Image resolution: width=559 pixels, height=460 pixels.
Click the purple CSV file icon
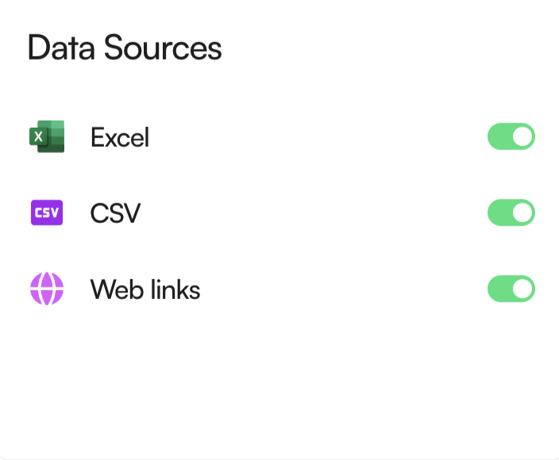point(47,213)
